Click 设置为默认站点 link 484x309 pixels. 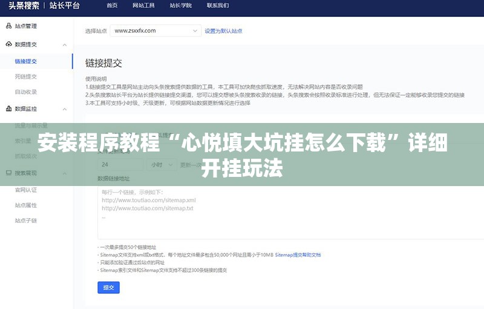(223, 31)
